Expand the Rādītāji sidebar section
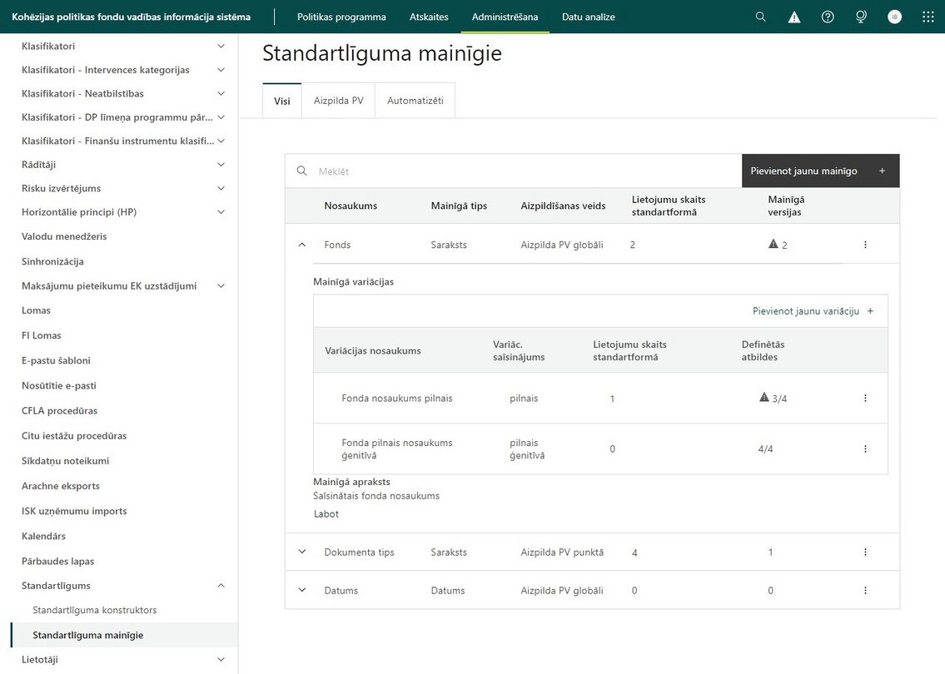 (221, 165)
